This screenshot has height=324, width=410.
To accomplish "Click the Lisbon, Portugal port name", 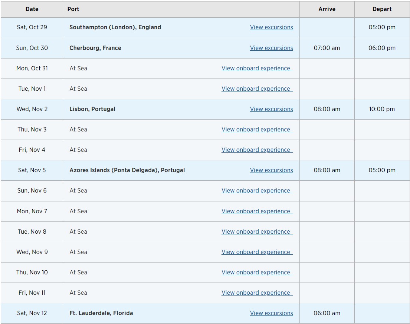I will (92, 109).
